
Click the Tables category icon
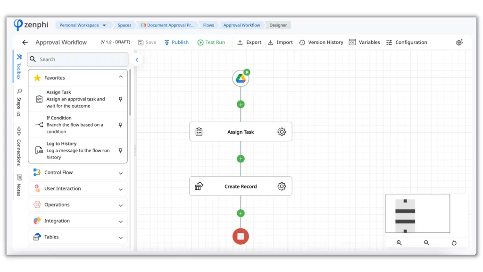pyautogui.click(x=37, y=237)
